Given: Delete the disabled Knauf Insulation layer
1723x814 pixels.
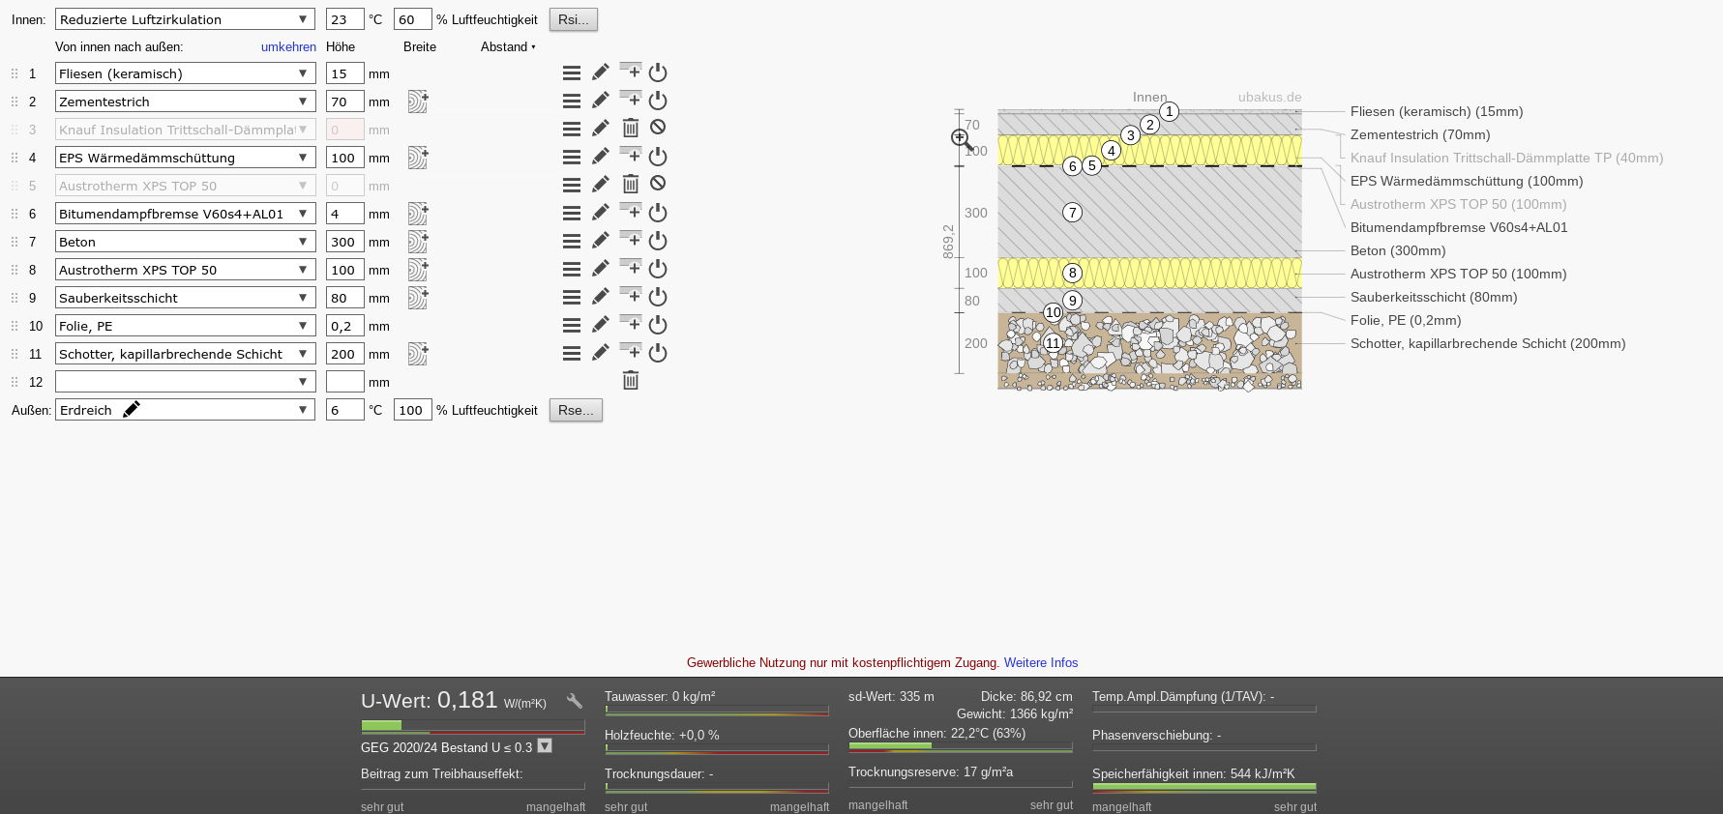Looking at the screenshot, I should pyautogui.click(x=631, y=128).
